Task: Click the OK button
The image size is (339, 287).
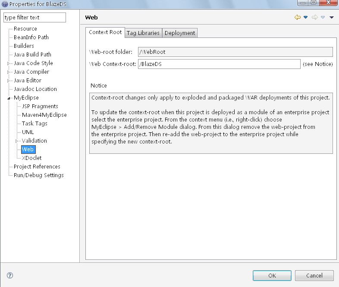Action: pyautogui.click(x=272, y=275)
